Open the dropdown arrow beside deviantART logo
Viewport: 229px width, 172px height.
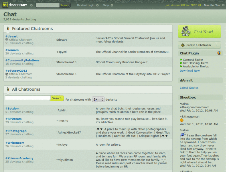31,5
